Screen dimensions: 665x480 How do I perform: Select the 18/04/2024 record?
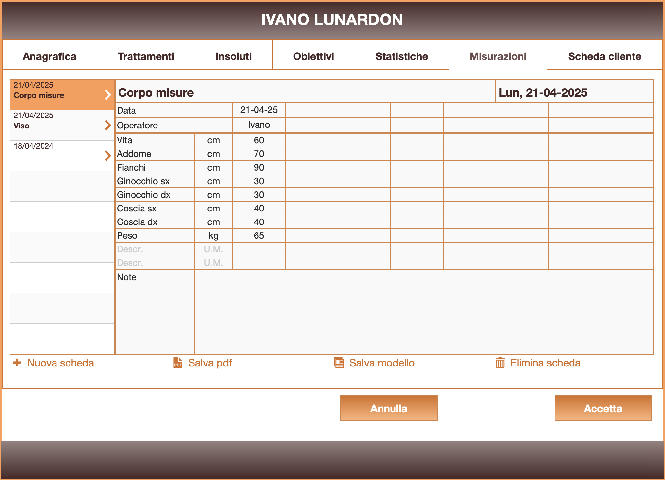[62, 156]
